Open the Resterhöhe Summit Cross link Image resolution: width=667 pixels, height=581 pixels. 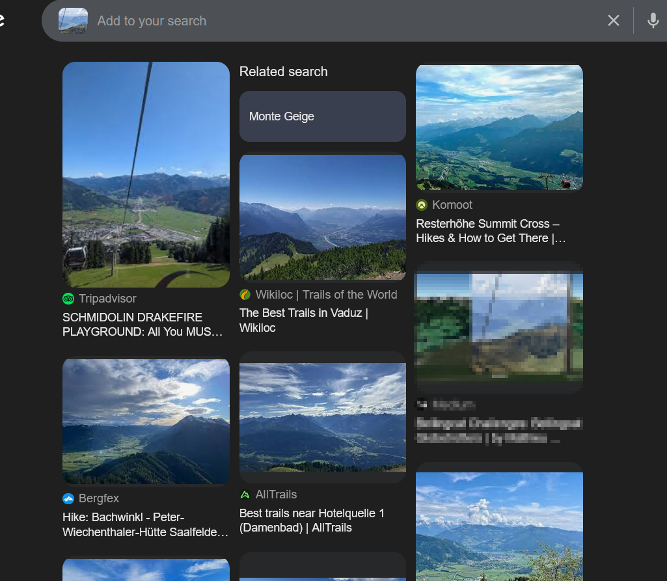coord(491,231)
